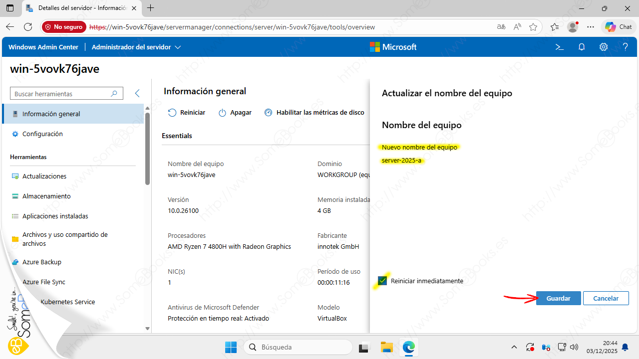Open the notifications bell in Admin Center
The width and height of the screenshot is (639, 359).
[582, 47]
